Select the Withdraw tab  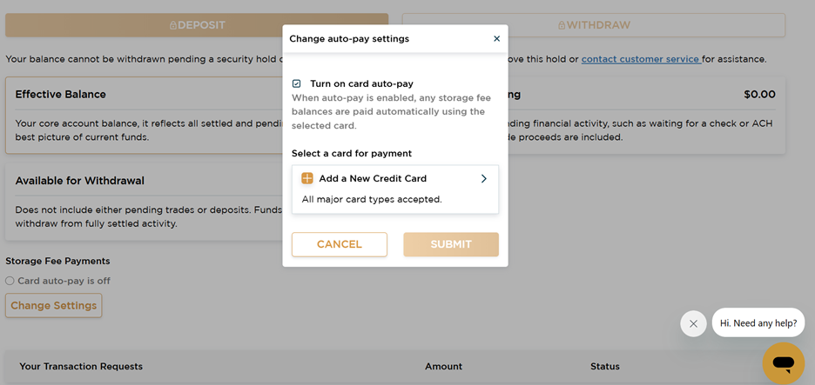pos(594,25)
